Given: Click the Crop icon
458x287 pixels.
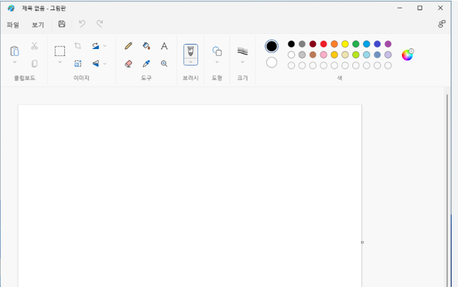Looking at the screenshot, I should pyautogui.click(x=78, y=46).
